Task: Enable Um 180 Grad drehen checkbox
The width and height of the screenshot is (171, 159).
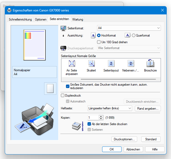Action: point(99,42)
